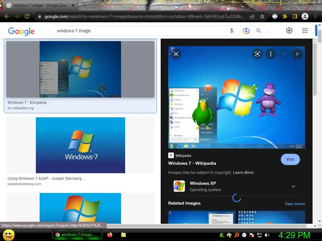Submit search with the magnifier icon
The image size is (322, 241).
click(x=258, y=31)
